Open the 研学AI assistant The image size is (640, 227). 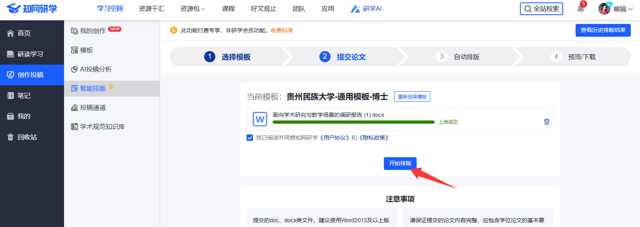(366, 9)
